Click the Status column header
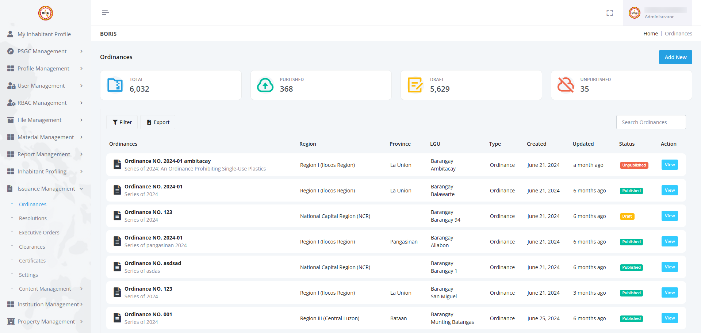701x333 pixels. pos(627,144)
